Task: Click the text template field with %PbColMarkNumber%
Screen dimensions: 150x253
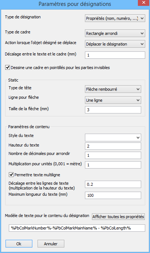Action: (77, 228)
